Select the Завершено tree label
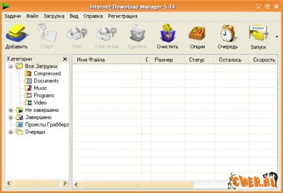The height and width of the screenshot is (193, 283). click(x=38, y=117)
